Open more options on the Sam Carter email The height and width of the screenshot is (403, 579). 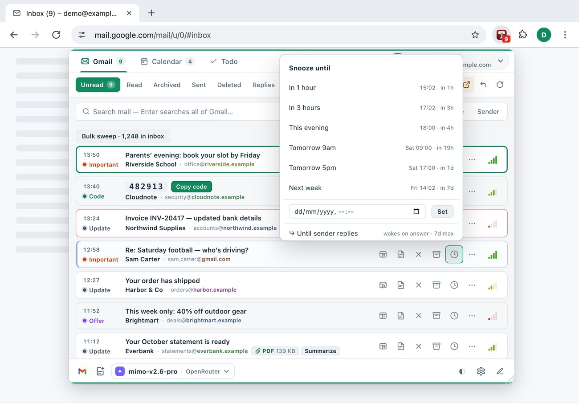(x=472, y=254)
